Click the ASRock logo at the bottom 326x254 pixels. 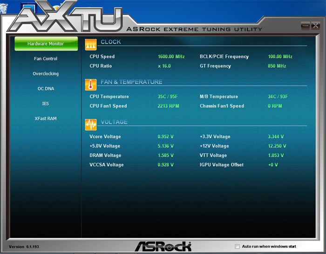pos(163,246)
